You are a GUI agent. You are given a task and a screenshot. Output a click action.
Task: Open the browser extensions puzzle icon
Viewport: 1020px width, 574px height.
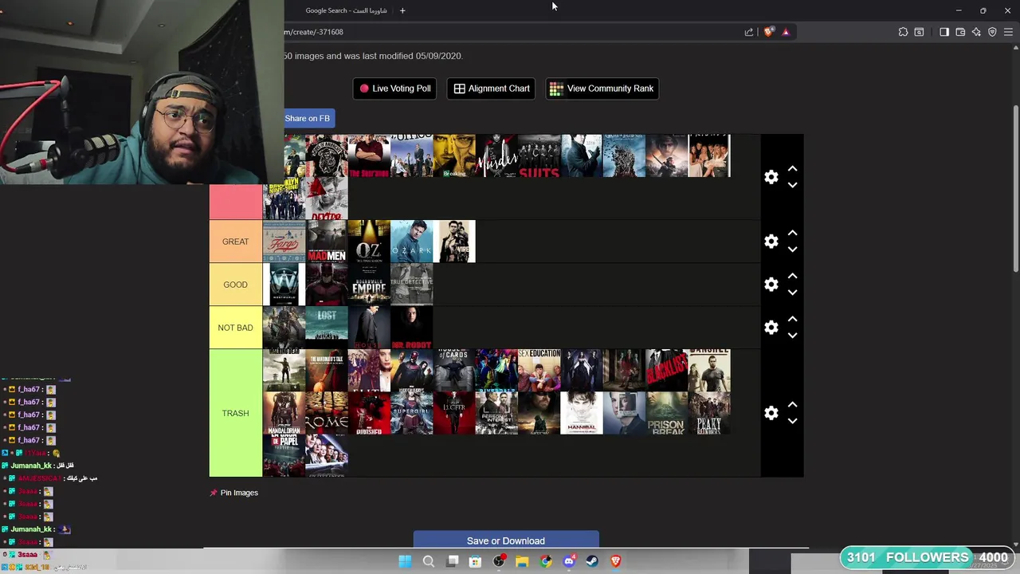(903, 32)
